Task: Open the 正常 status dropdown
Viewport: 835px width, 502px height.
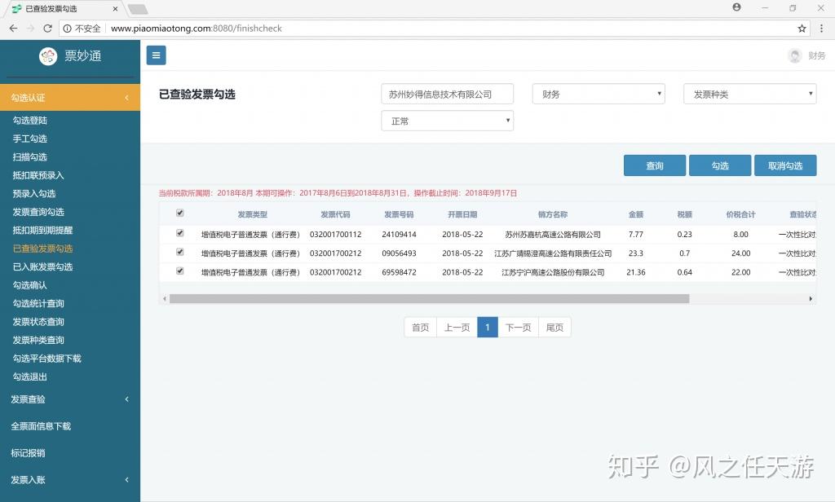Action: click(x=448, y=121)
